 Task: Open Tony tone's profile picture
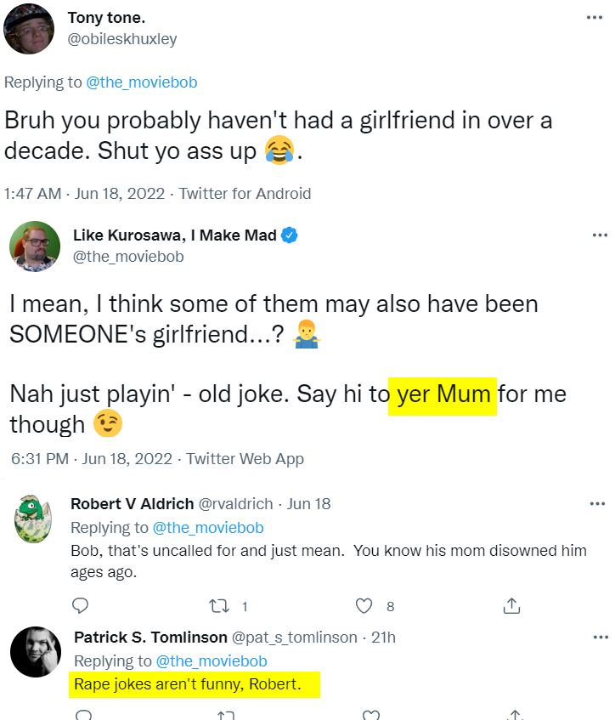[x=30, y=29]
